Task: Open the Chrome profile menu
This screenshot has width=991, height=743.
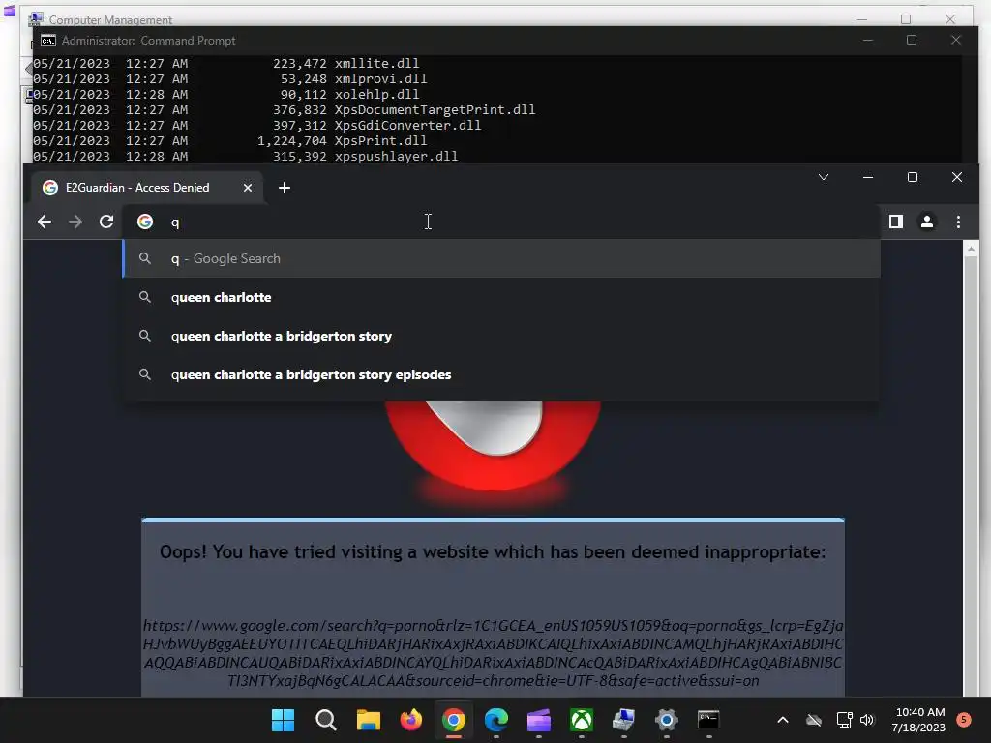Action: tap(926, 222)
